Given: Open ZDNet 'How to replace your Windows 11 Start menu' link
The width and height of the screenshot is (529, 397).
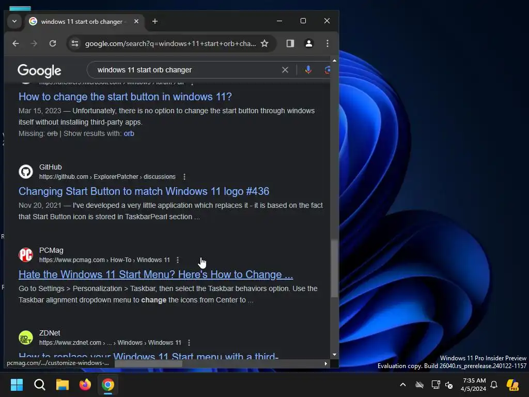Looking at the screenshot, I should [x=148, y=356].
